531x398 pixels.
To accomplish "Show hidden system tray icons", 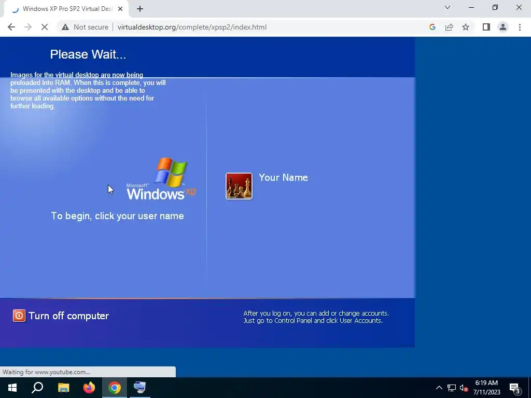I will (x=439, y=388).
